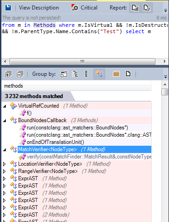This screenshot has height=222, width=169.
Task: Toggle the Critical rule flag
Action: [84, 8]
